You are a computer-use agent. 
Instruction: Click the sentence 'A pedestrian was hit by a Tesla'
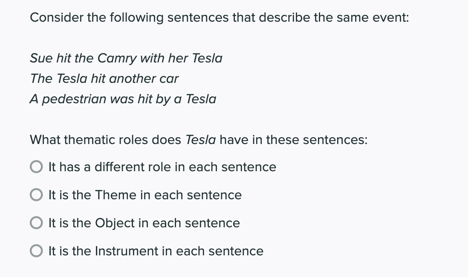(123, 99)
